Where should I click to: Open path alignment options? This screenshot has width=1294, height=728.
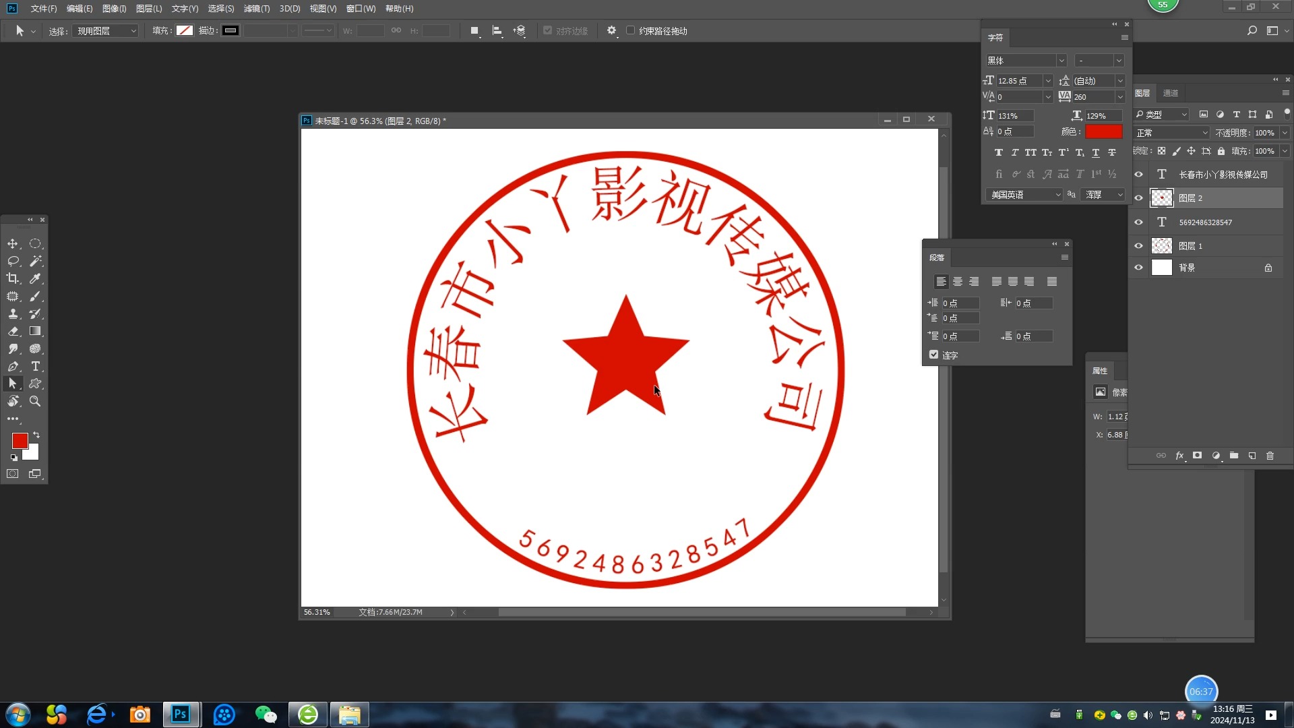(x=497, y=31)
